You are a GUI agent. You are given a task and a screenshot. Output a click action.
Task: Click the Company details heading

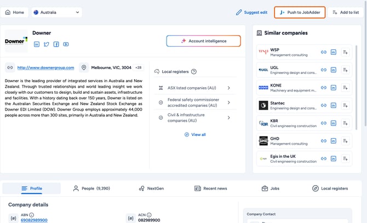coord(28,205)
